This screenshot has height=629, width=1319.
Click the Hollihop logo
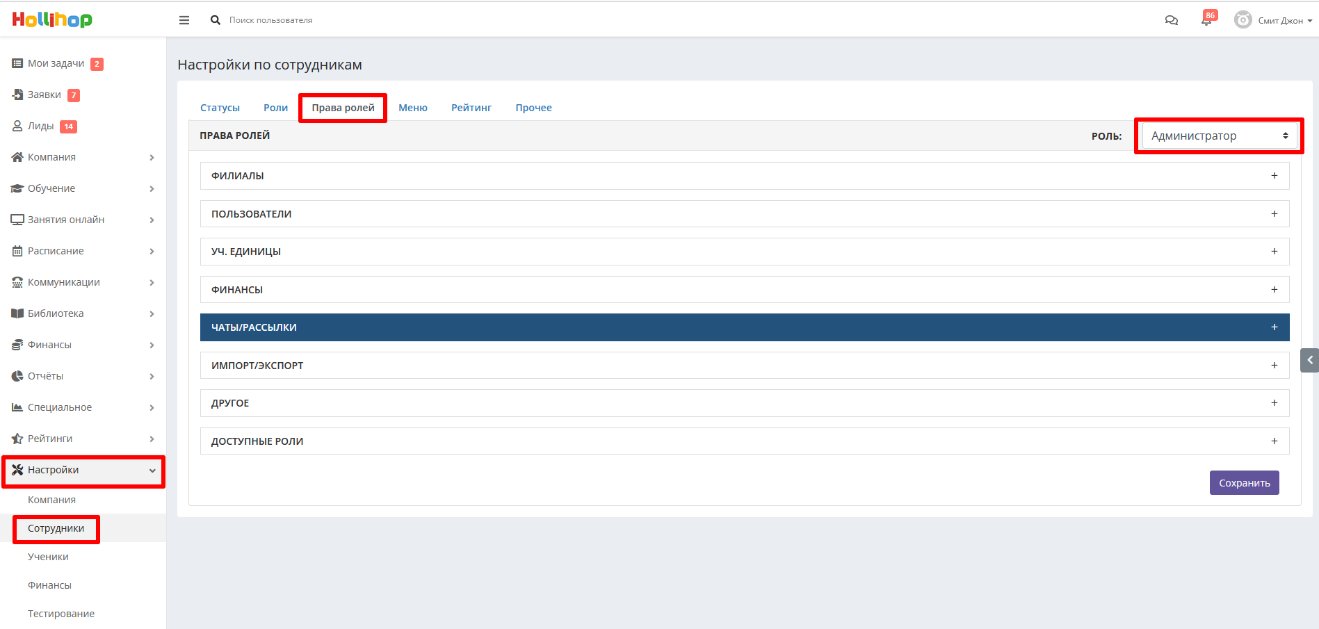click(52, 19)
